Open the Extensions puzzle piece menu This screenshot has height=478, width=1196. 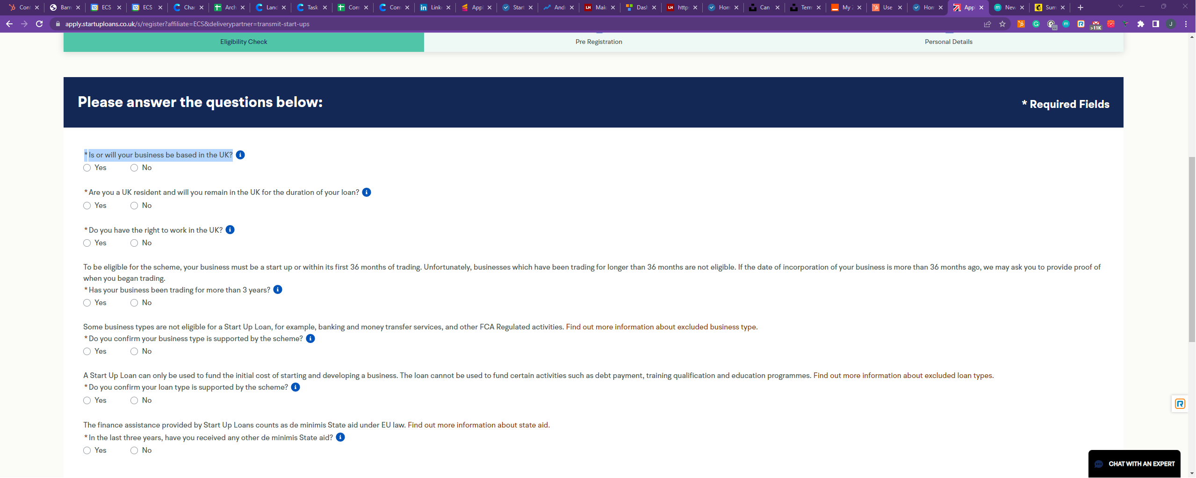[x=1141, y=24]
